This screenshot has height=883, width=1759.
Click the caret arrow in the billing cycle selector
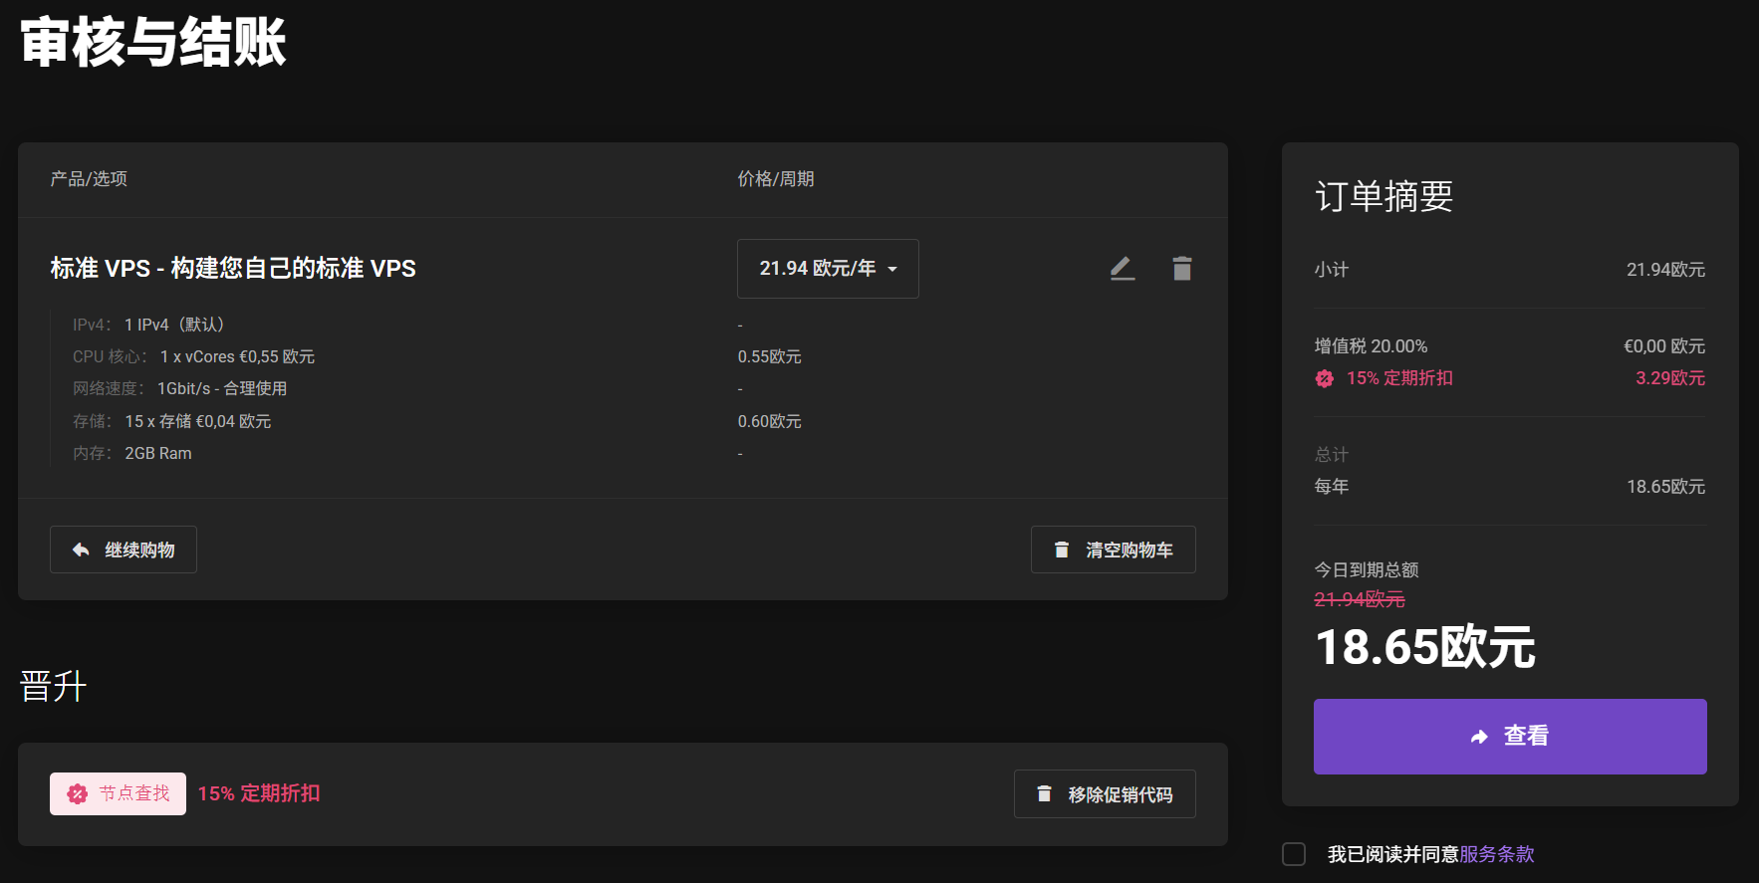892,269
